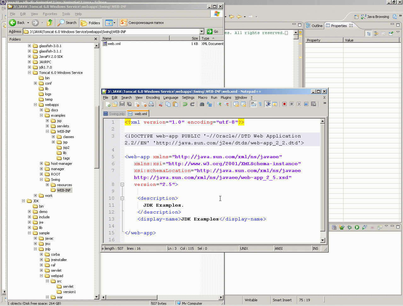
Task: Toggle Show Advanced Properties in Eclipse
Action: (x=376, y=33)
